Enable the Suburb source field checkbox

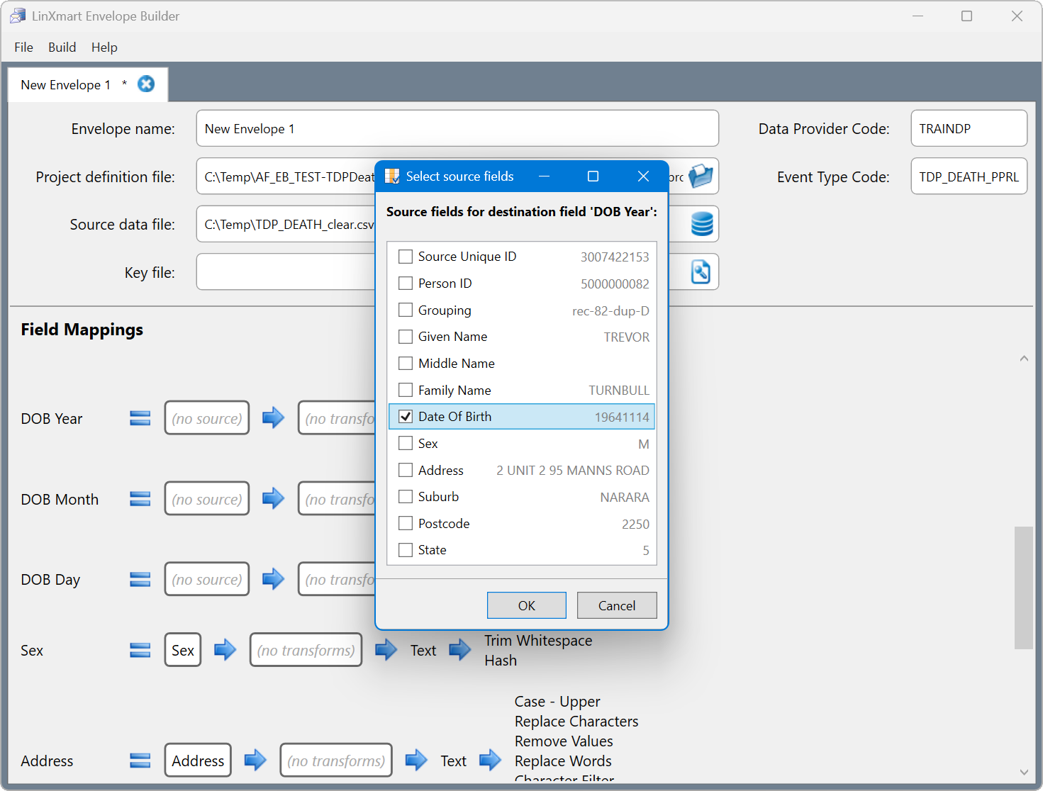(x=406, y=497)
